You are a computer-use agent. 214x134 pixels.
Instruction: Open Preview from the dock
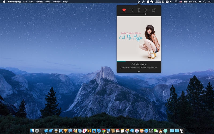click(x=108, y=131)
